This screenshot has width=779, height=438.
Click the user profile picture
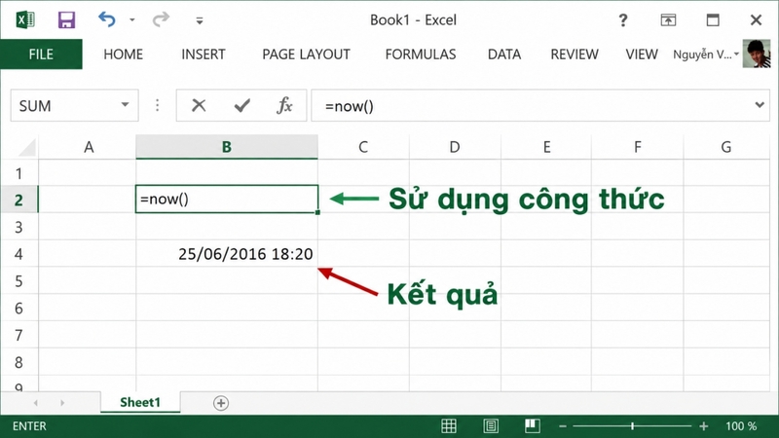(x=757, y=54)
